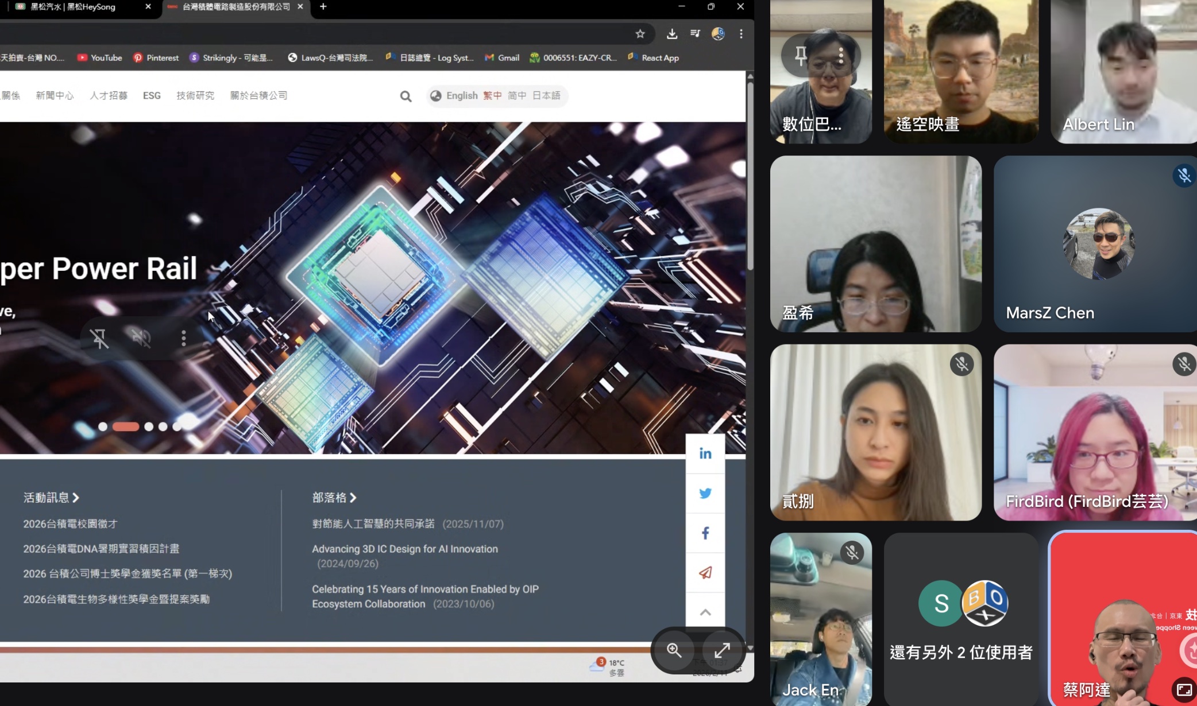Open the YouTube bookmark
Screen dimensions: 1197x706
pos(100,57)
